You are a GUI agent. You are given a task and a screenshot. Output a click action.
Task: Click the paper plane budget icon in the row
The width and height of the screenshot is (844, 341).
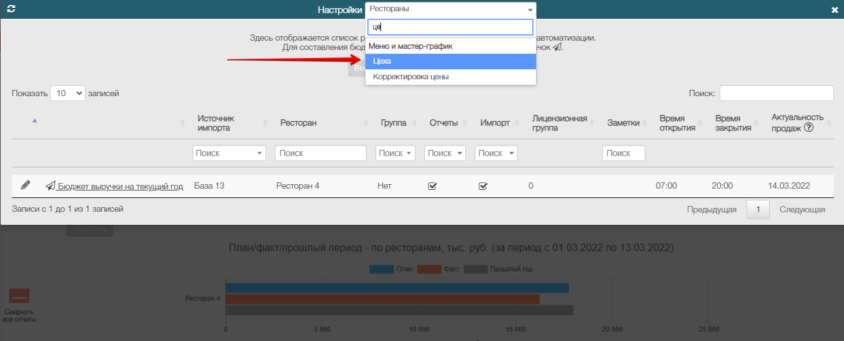51,185
